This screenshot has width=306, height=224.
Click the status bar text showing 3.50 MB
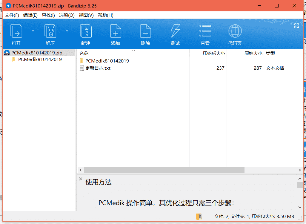point(254,217)
